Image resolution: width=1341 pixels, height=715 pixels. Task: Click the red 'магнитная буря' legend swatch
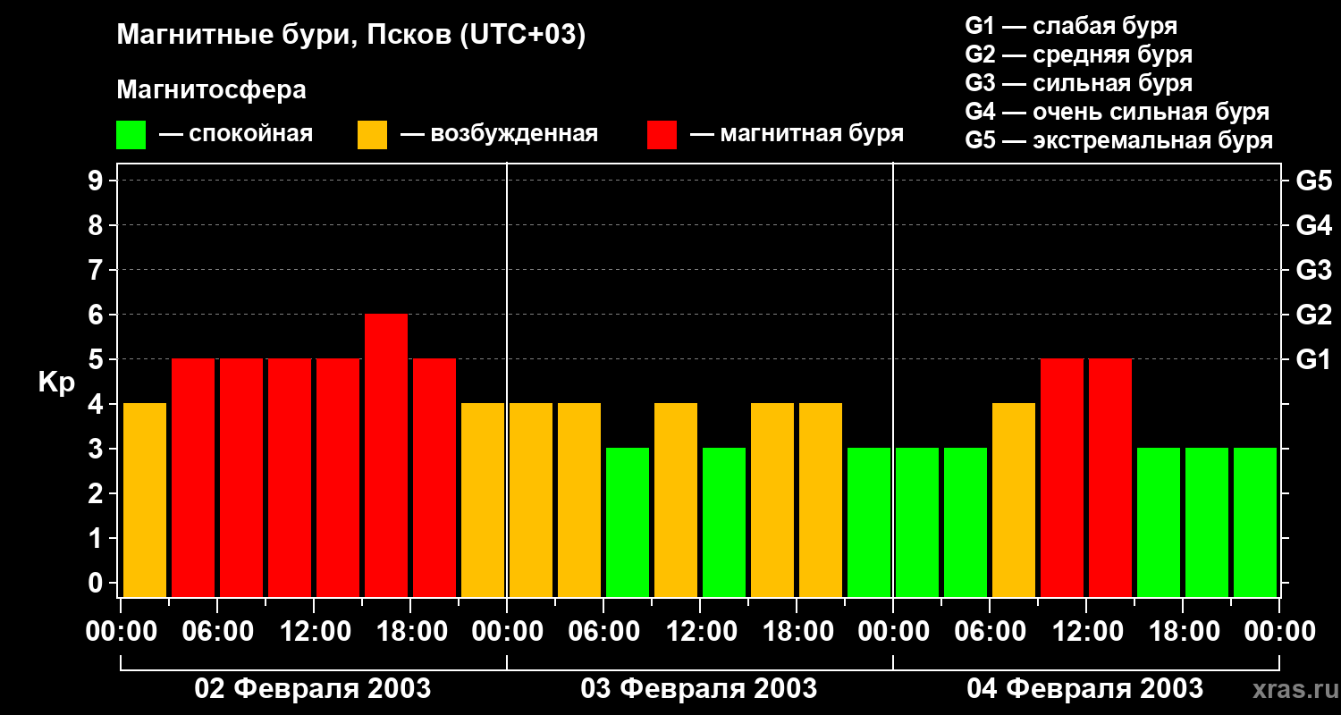tap(662, 135)
